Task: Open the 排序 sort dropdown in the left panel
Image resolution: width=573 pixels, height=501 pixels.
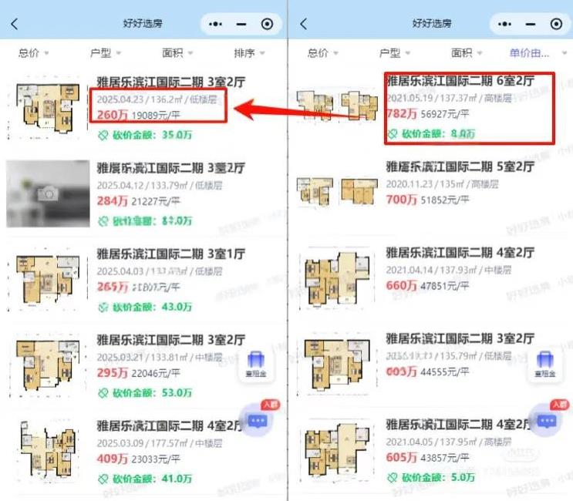Action: point(249,53)
